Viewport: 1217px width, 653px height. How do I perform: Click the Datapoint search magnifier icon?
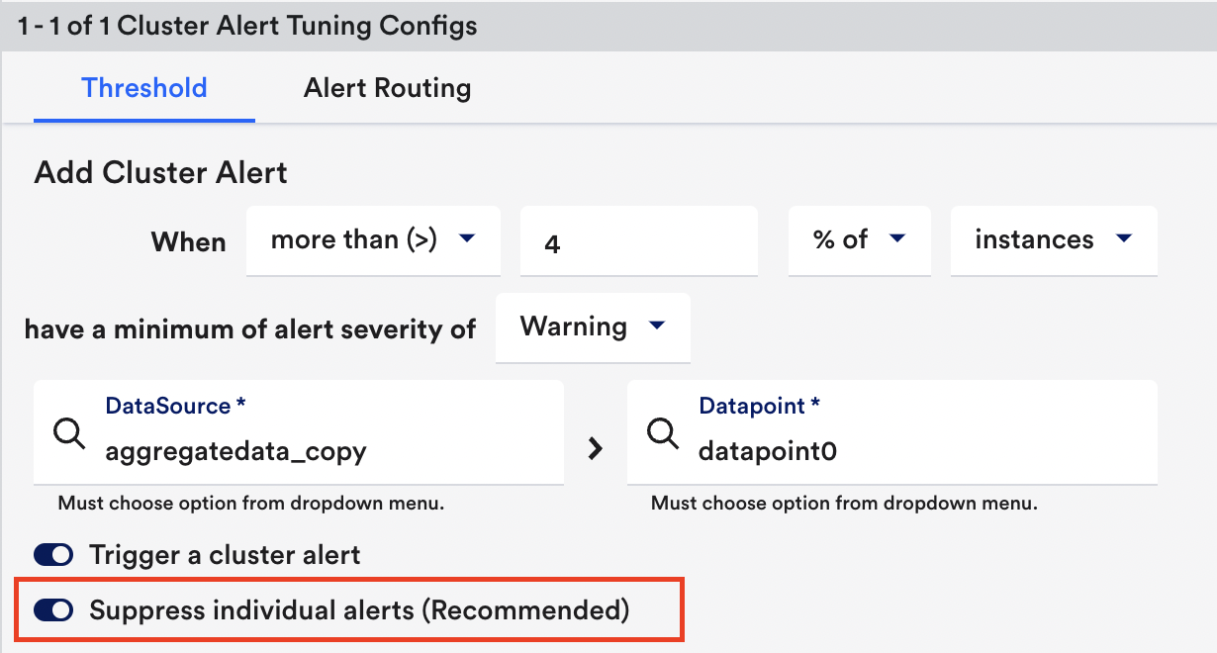click(x=662, y=433)
